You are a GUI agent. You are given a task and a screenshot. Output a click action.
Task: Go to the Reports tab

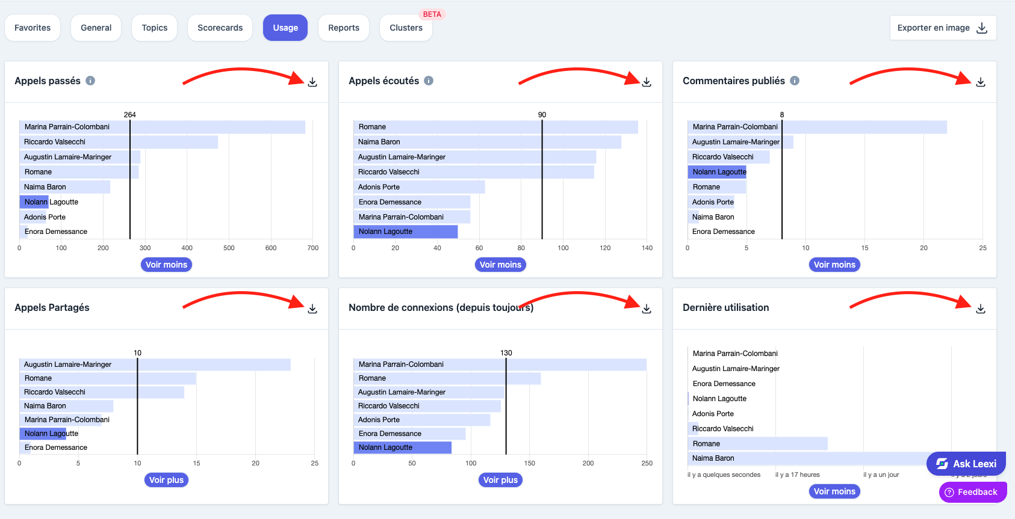pyautogui.click(x=344, y=28)
